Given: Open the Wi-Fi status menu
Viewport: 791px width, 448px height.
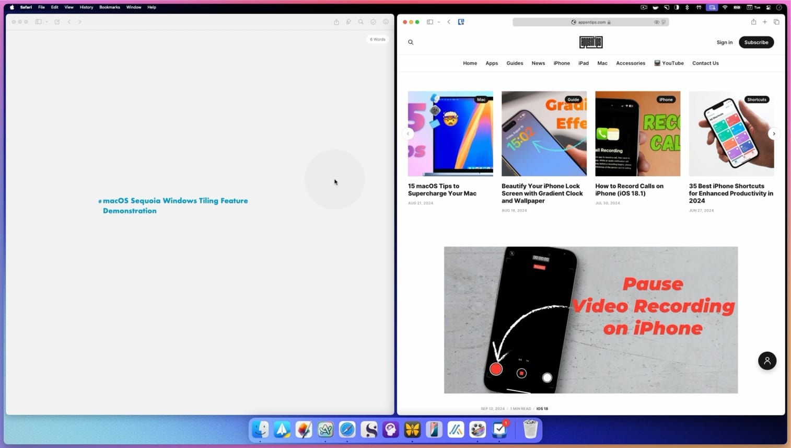Looking at the screenshot, I should pos(725,7).
